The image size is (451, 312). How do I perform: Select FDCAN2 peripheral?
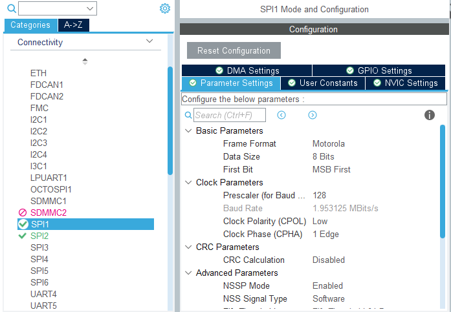coord(47,96)
